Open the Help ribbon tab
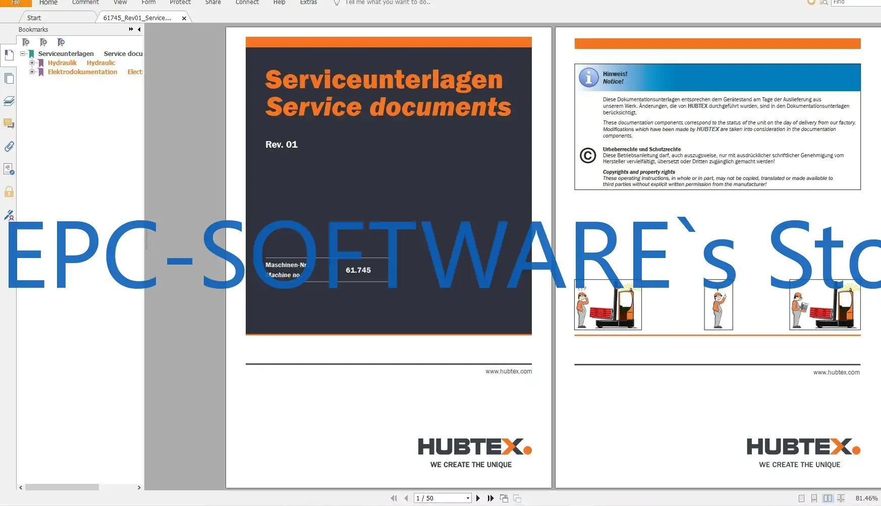This screenshot has height=506, width=881. (x=279, y=3)
